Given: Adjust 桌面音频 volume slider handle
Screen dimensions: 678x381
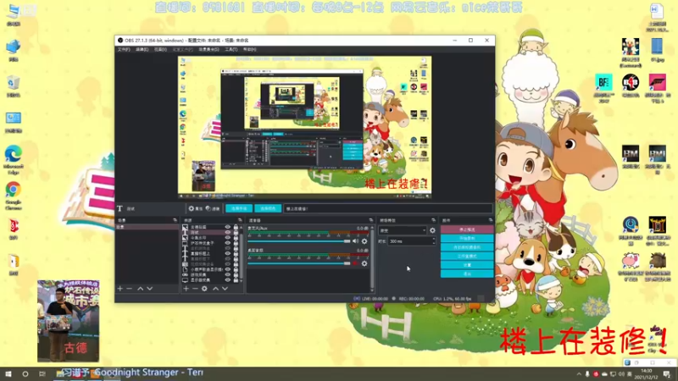Looking at the screenshot, I should (347, 263).
